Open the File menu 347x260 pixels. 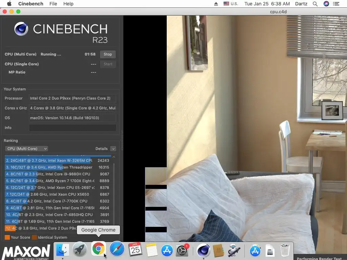click(53, 4)
